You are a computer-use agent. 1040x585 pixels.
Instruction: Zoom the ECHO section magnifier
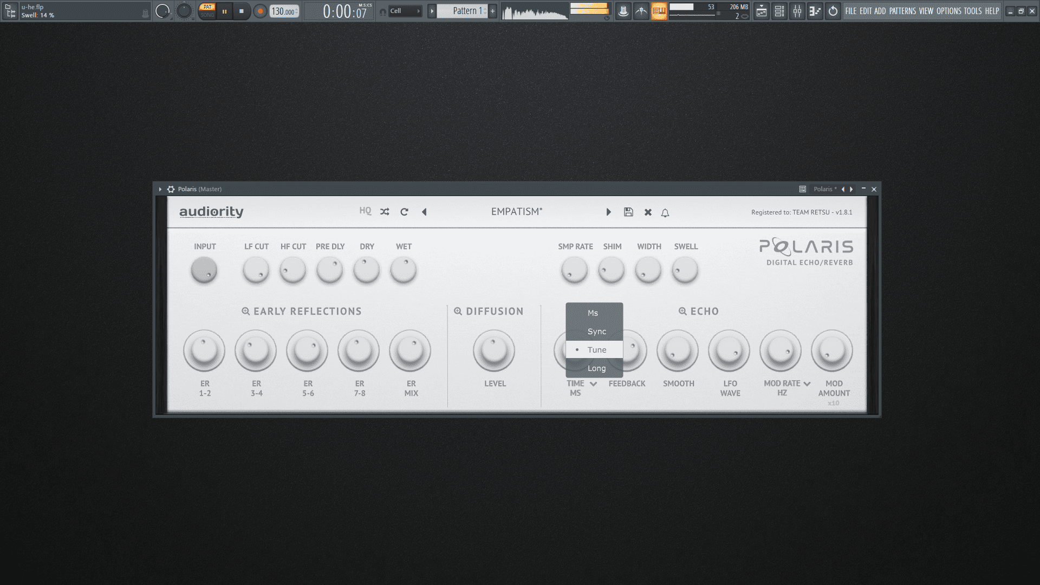pos(682,311)
